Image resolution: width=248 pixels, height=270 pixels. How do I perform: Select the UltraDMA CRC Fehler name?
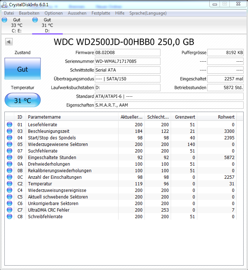point(49,210)
